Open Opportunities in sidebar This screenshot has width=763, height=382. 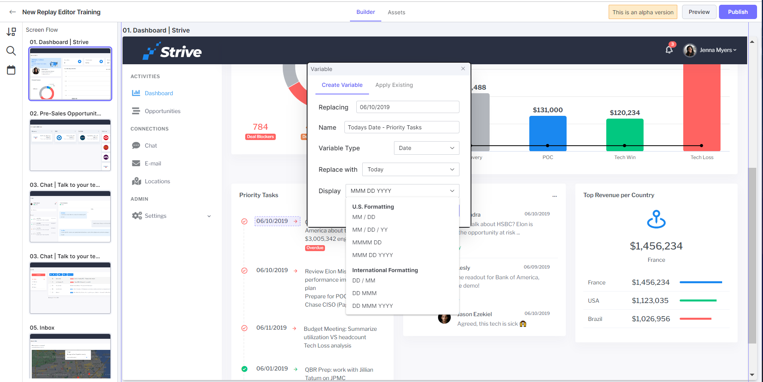click(x=163, y=111)
